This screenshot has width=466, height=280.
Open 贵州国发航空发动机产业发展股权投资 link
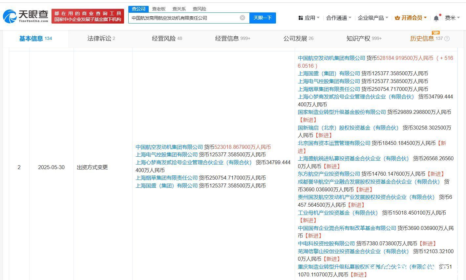[367, 197]
